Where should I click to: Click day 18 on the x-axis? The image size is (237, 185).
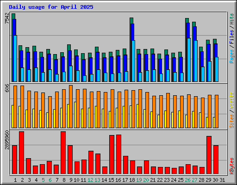(132, 180)
